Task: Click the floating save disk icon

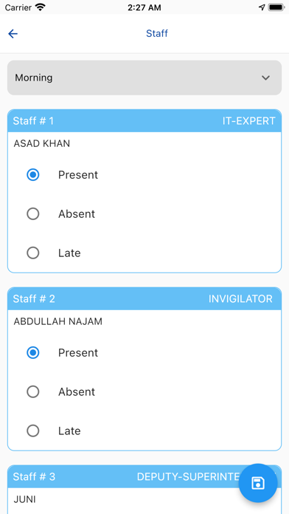Action: [258, 483]
